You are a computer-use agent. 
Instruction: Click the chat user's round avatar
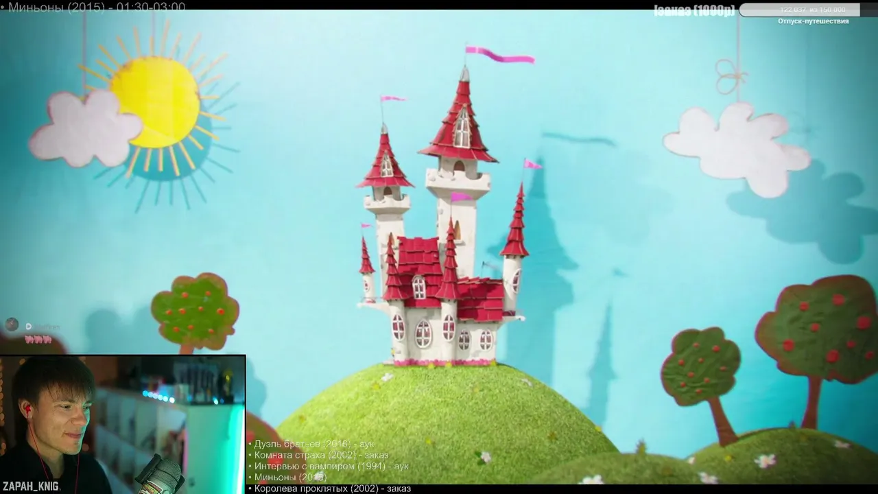pyautogui.click(x=12, y=325)
